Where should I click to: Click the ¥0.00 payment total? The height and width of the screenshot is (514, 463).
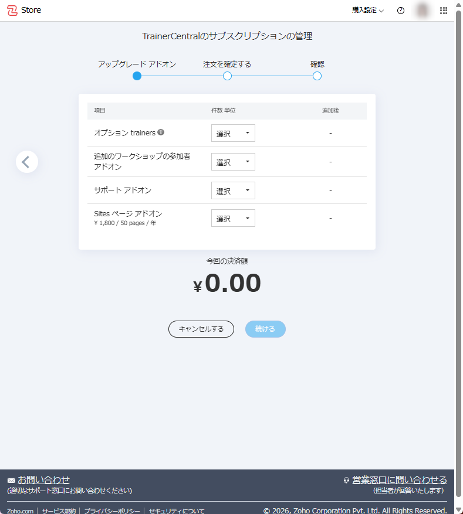pos(227,283)
